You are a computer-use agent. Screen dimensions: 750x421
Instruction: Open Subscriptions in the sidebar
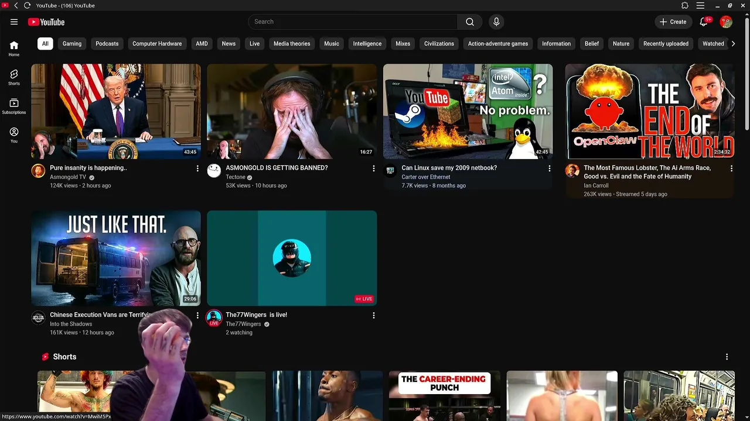pos(14,106)
